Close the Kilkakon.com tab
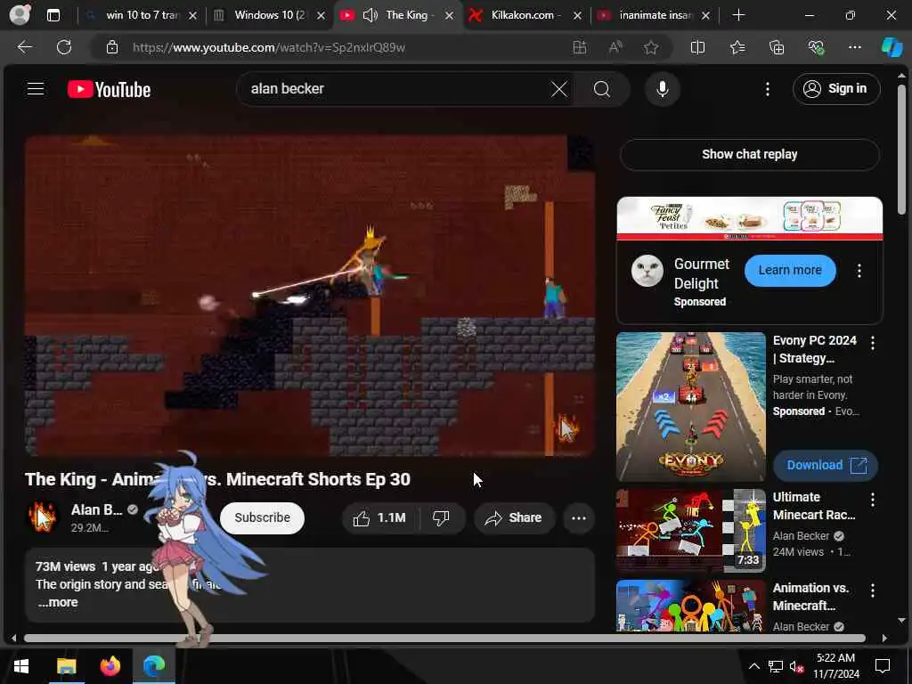This screenshot has width=912, height=684. tap(577, 16)
